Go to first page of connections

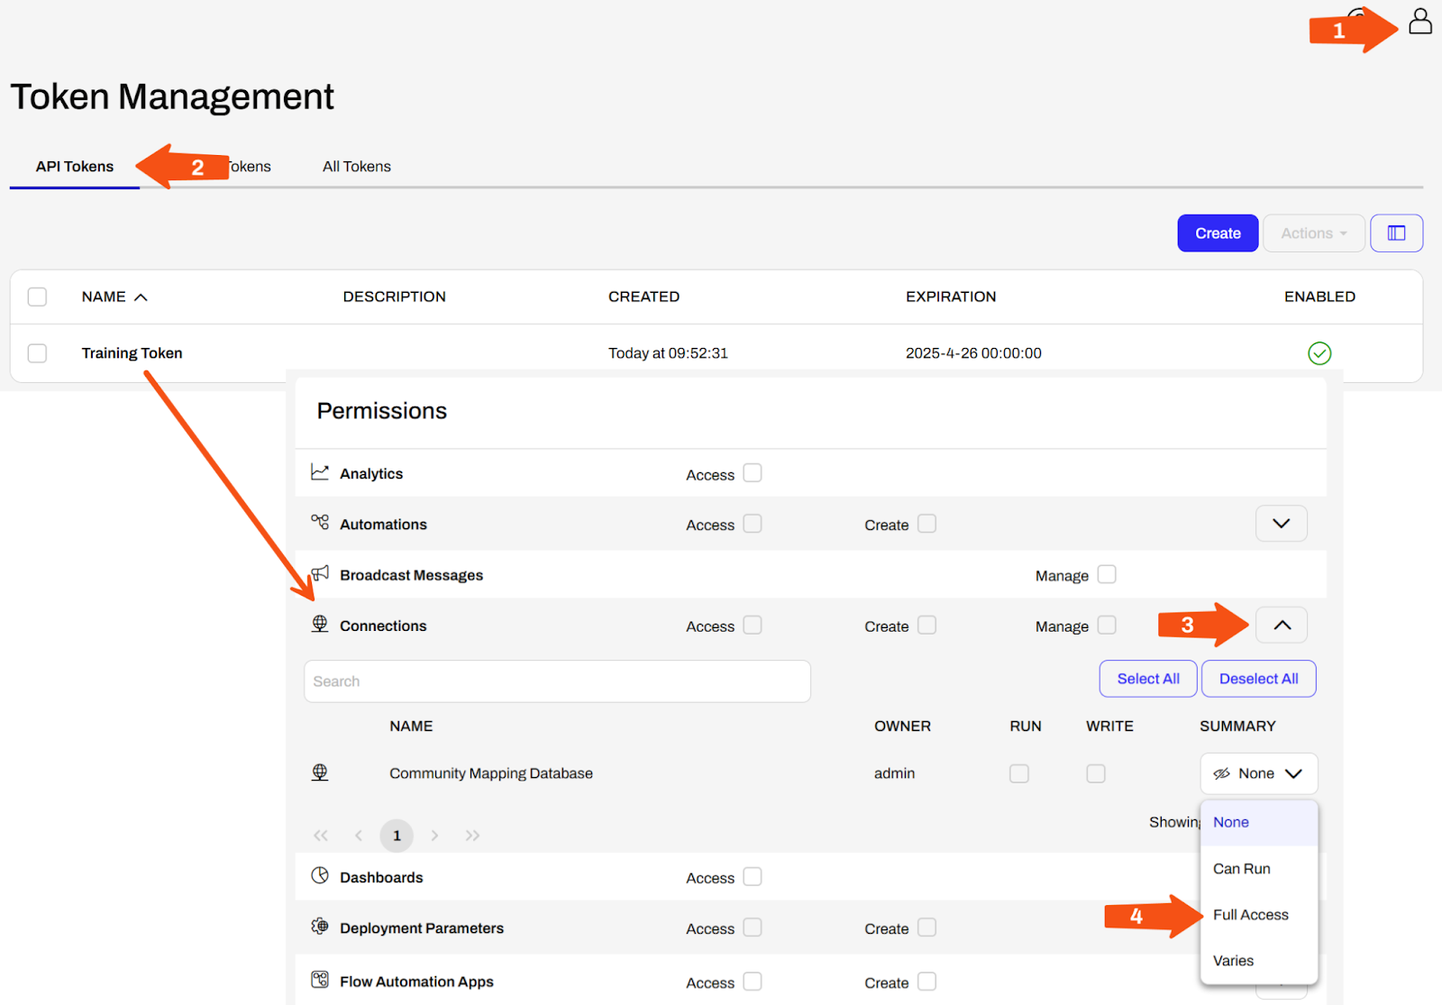point(321,836)
